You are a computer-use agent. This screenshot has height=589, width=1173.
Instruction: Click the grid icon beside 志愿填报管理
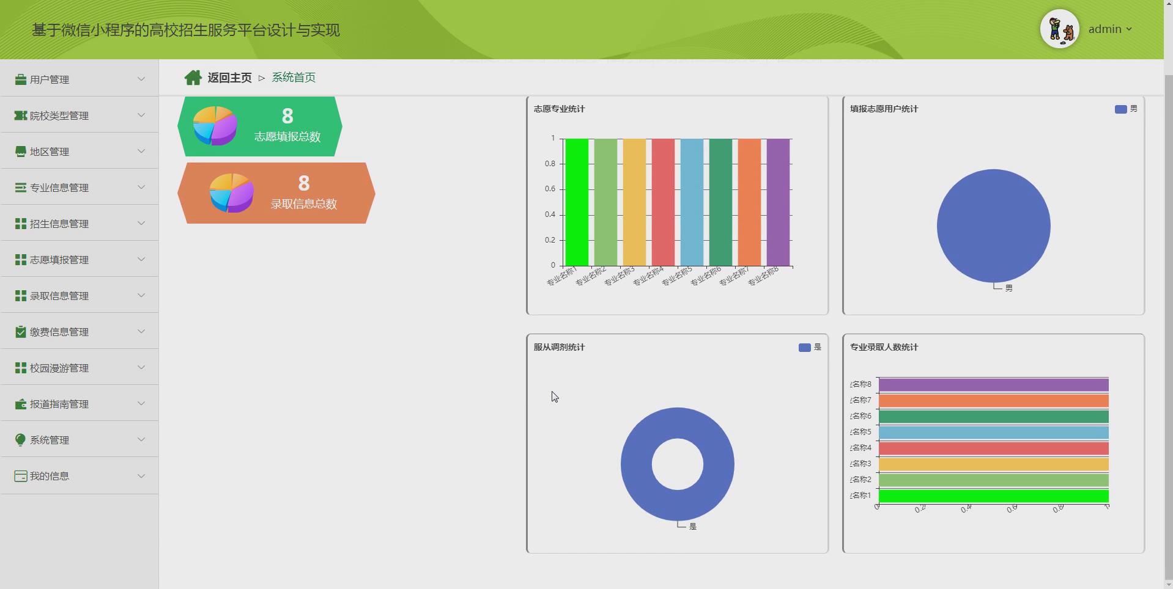pyautogui.click(x=20, y=260)
